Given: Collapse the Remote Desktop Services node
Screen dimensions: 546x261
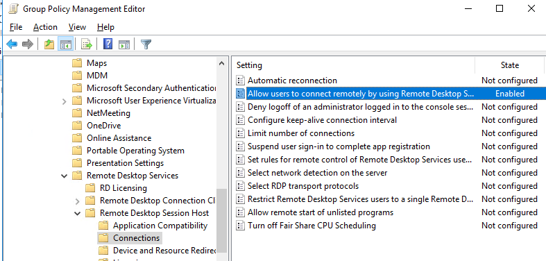Looking at the screenshot, I should [64, 176].
